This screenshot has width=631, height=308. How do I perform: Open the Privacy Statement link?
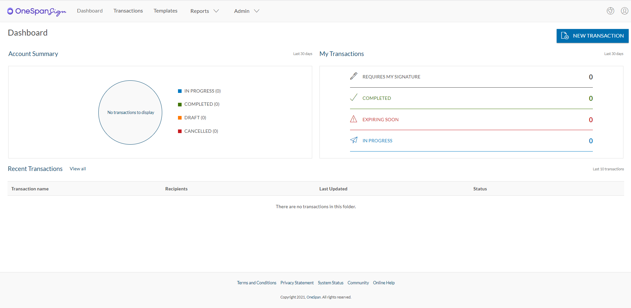[x=297, y=283]
